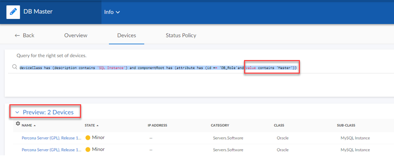Collapse the Preview: 2 Devices section

(x=17, y=113)
